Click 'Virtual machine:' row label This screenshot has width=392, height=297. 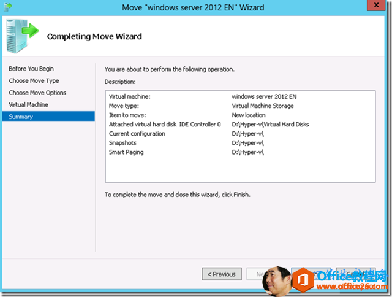tap(129, 97)
